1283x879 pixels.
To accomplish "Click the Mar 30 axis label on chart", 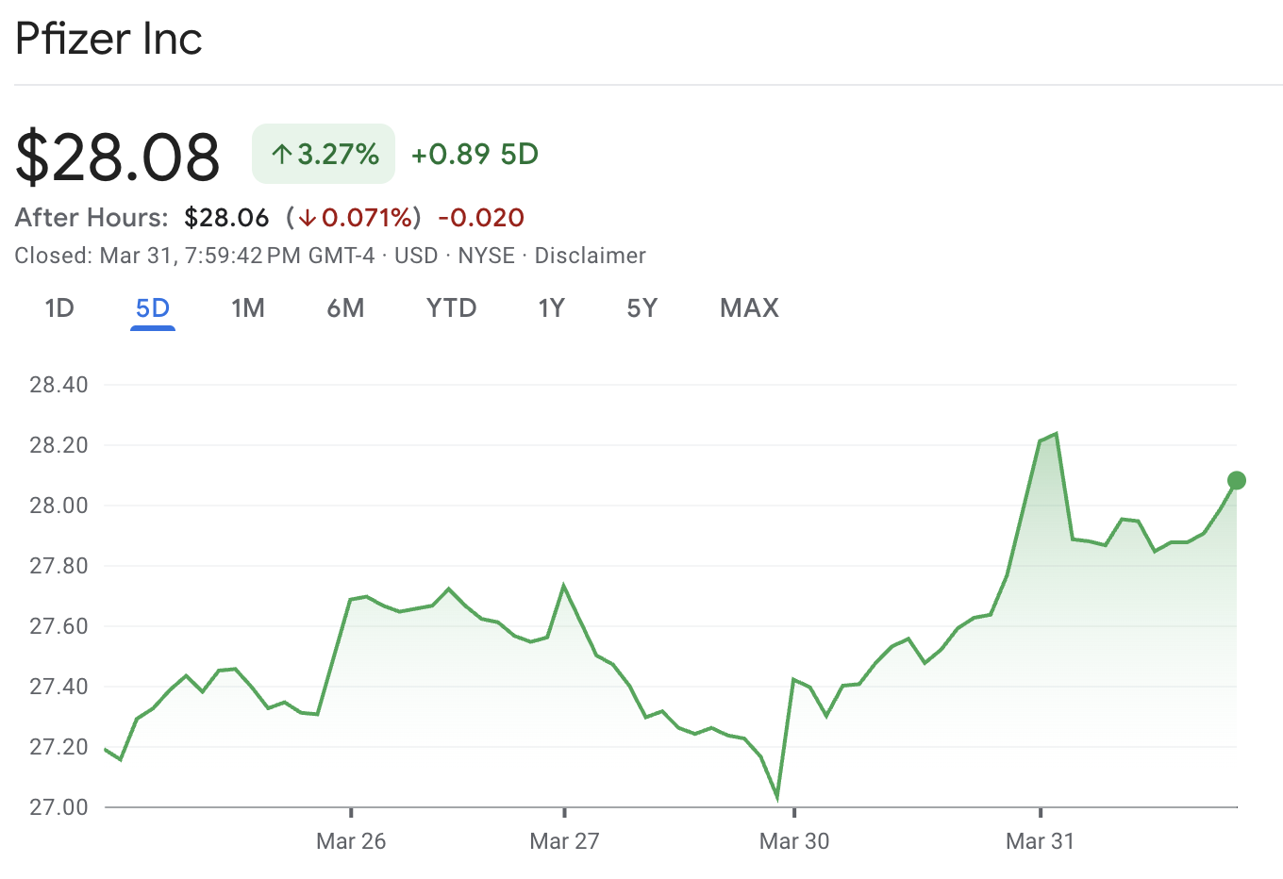I will [794, 839].
